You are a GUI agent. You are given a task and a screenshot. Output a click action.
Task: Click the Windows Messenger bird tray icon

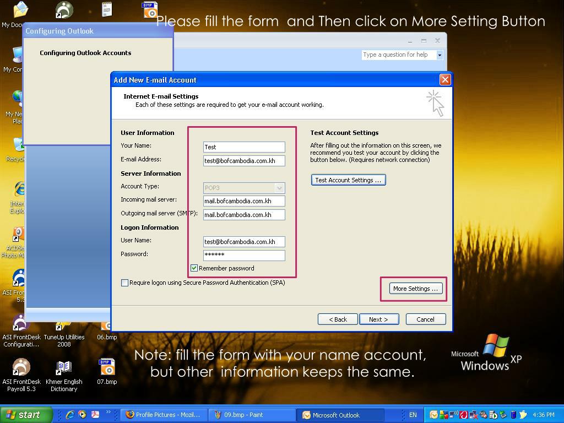[523, 415]
